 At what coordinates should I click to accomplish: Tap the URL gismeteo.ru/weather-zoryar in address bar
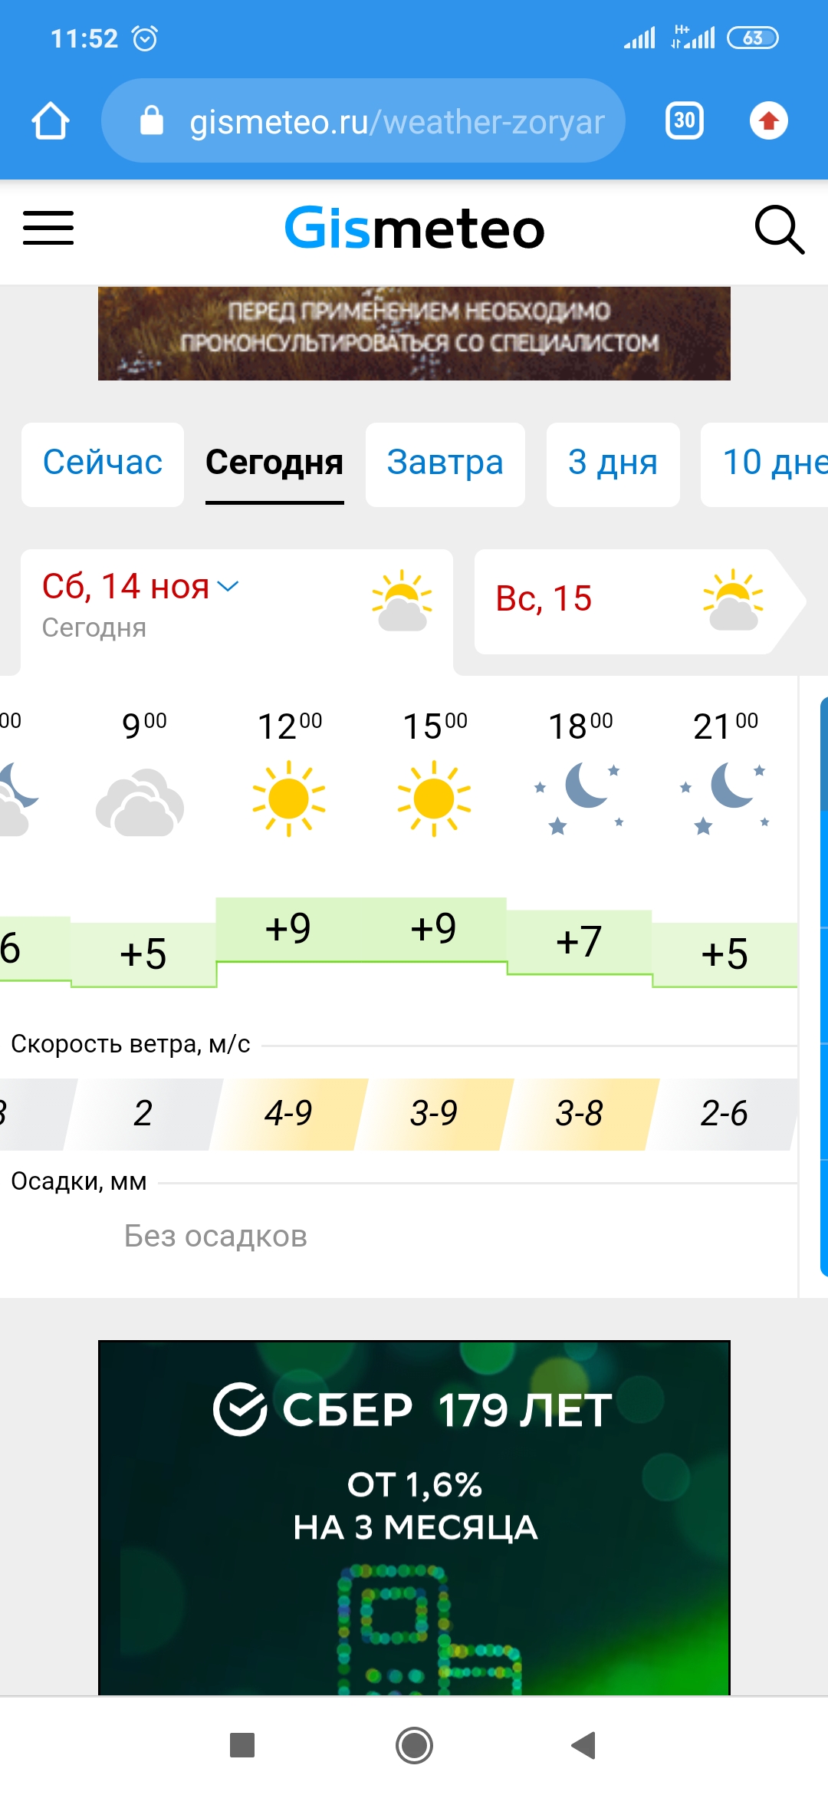(x=396, y=120)
